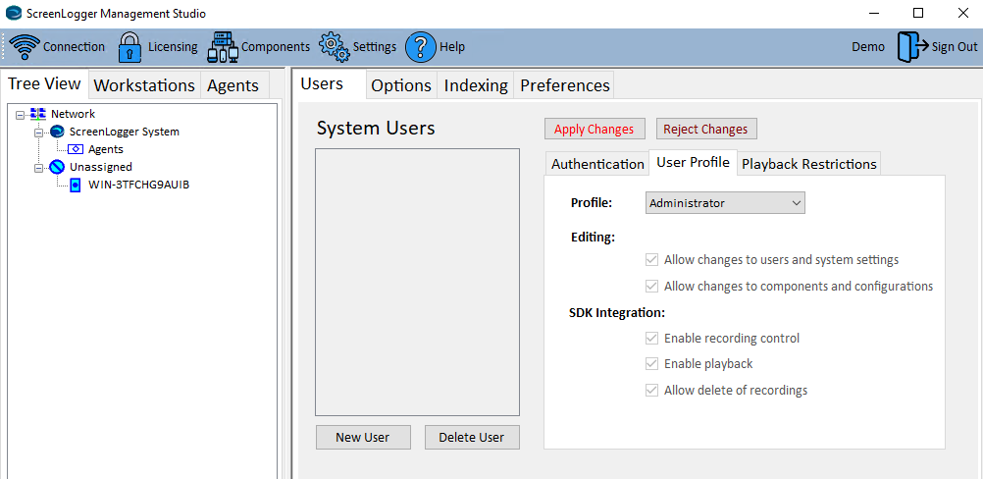The image size is (983, 479).
Task: Open the Profile dropdown showing Administrator
Action: tap(725, 203)
